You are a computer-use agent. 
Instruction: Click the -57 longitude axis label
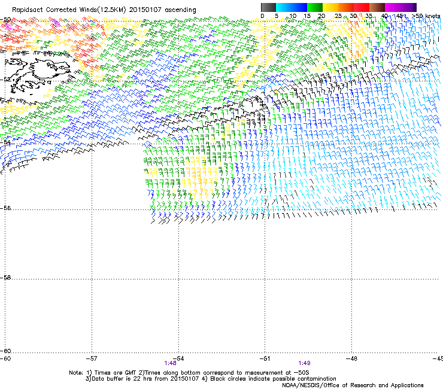click(92, 358)
